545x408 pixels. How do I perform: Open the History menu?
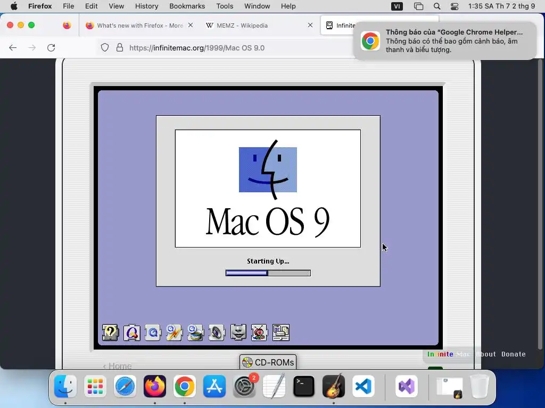click(146, 6)
